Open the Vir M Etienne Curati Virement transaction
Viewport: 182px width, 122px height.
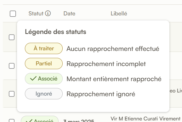pyautogui.click(x=145, y=119)
